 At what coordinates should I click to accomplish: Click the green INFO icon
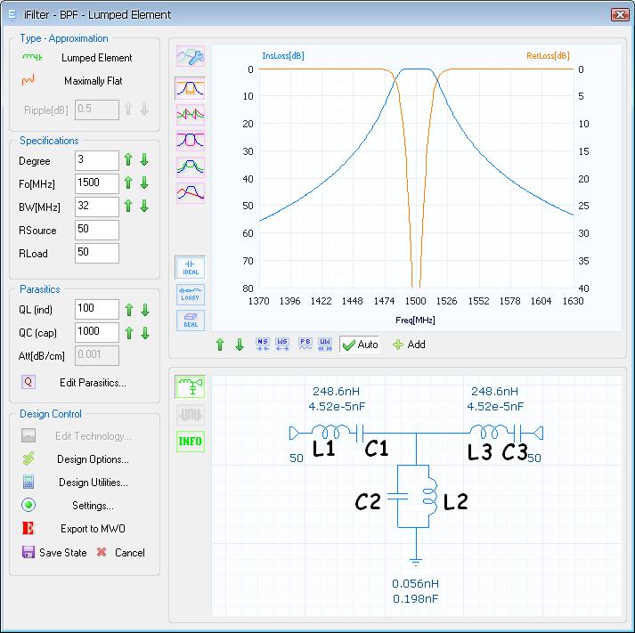click(x=190, y=441)
